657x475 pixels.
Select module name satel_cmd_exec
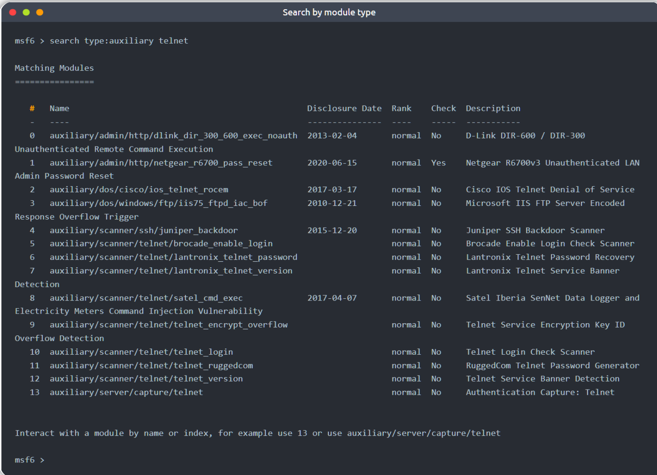[x=146, y=298]
